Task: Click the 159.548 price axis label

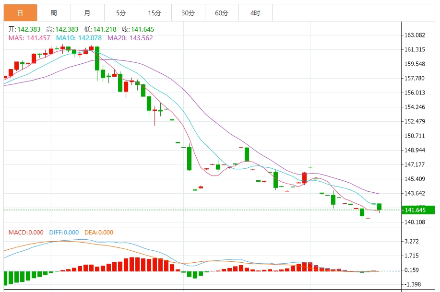Action: (x=415, y=64)
